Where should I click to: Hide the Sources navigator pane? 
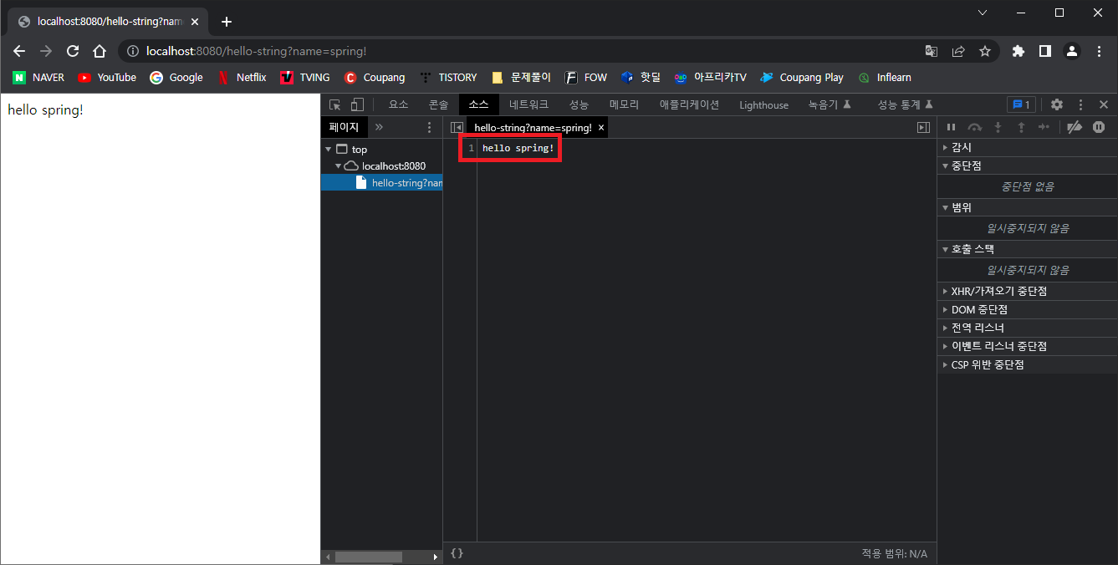457,127
